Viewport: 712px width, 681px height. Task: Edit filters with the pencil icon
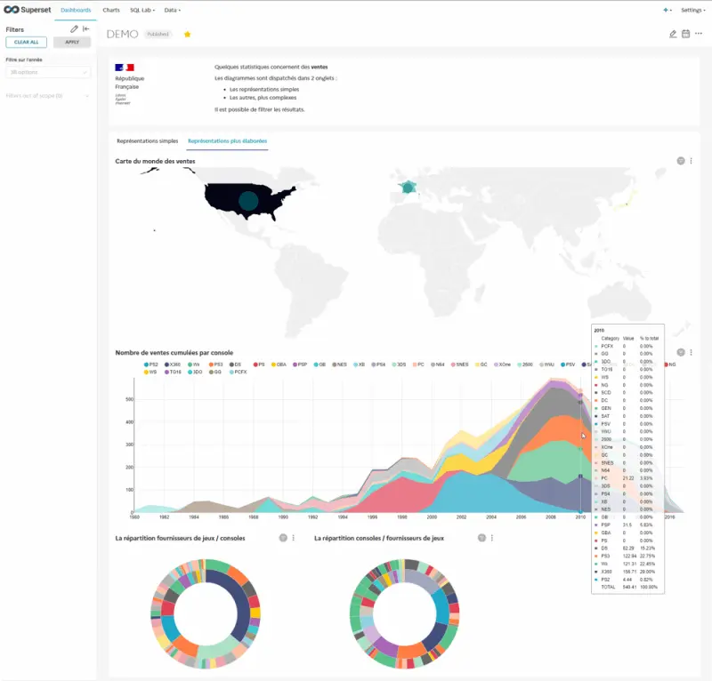74,29
